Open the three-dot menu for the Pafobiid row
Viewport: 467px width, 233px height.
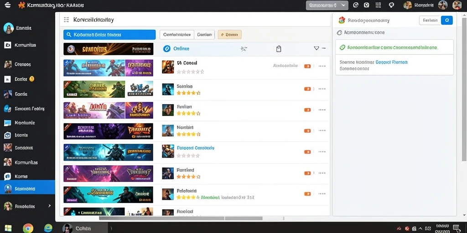[322, 194]
